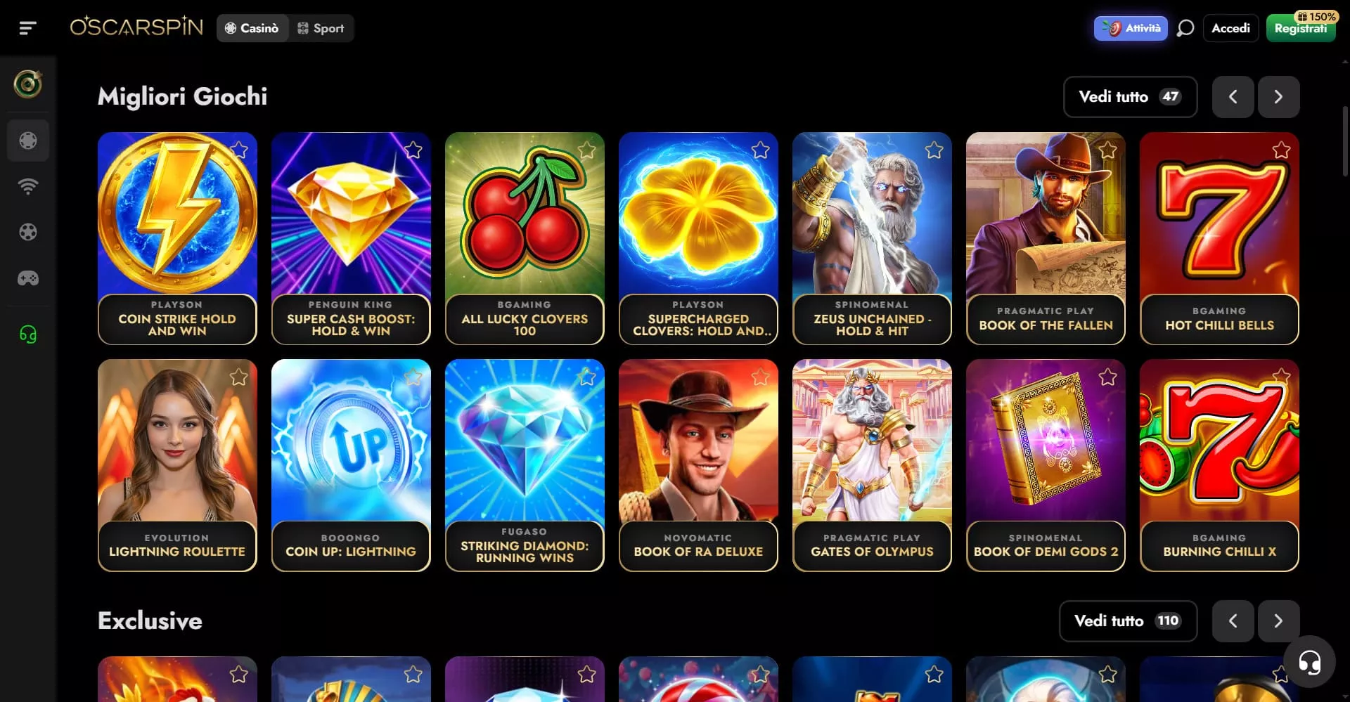Open the hamburger menu icon
1350x702 pixels.
pos(27,28)
